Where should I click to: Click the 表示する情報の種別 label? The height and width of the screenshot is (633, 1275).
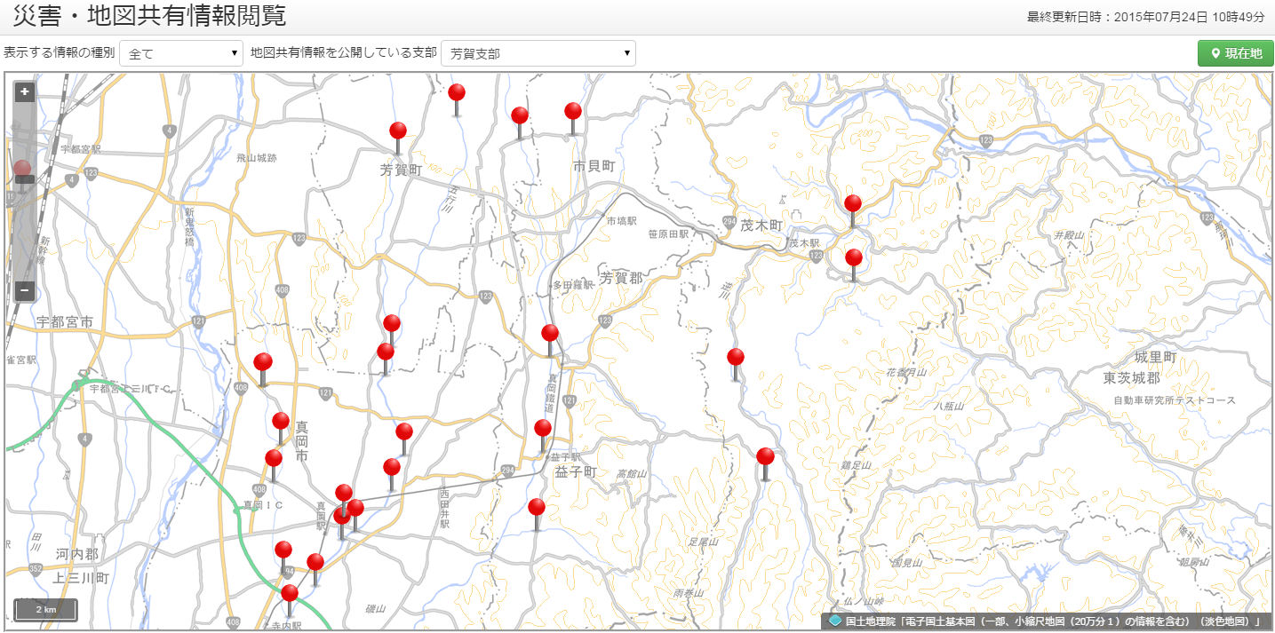(60, 52)
